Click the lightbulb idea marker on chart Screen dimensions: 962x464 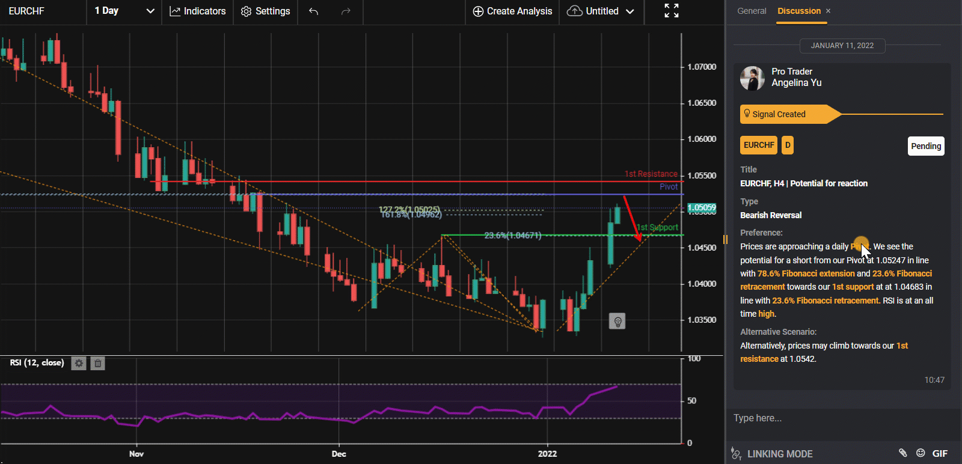click(617, 322)
